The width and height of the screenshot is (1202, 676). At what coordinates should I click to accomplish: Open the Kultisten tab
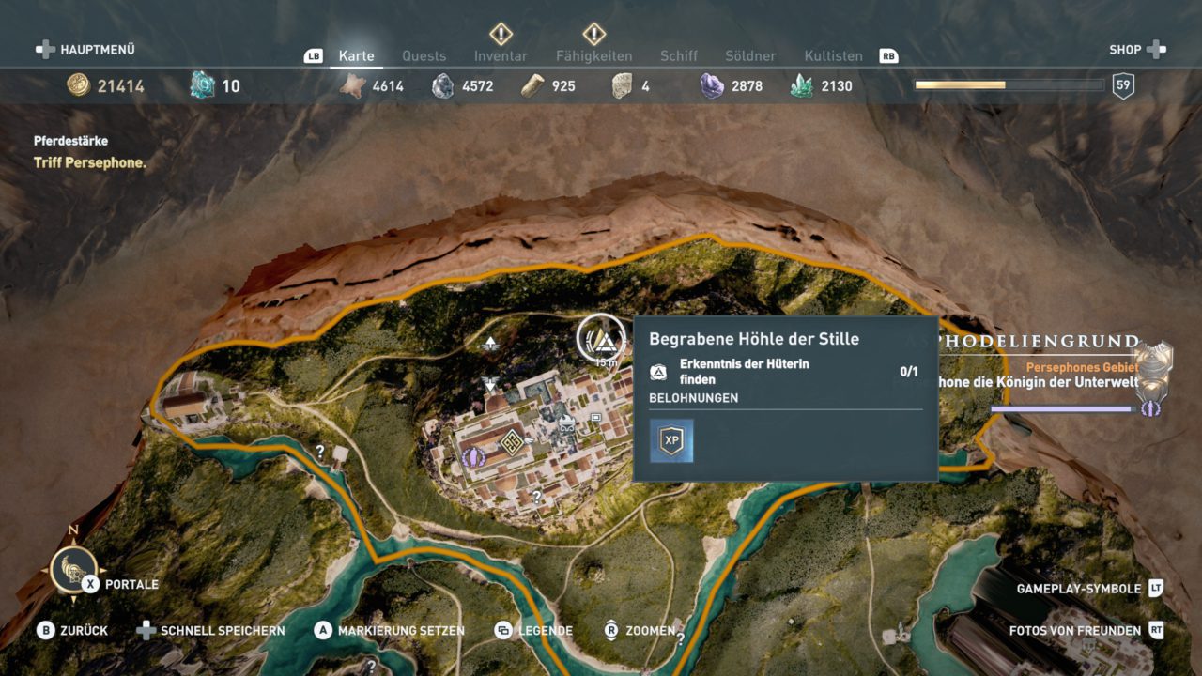click(834, 56)
